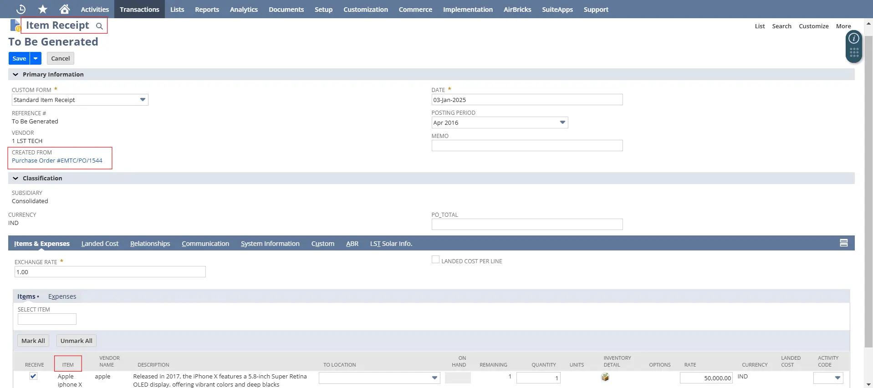The width and height of the screenshot is (873, 388).
Task: Click the Rate field showing 50,000.00
Action: pos(706,378)
